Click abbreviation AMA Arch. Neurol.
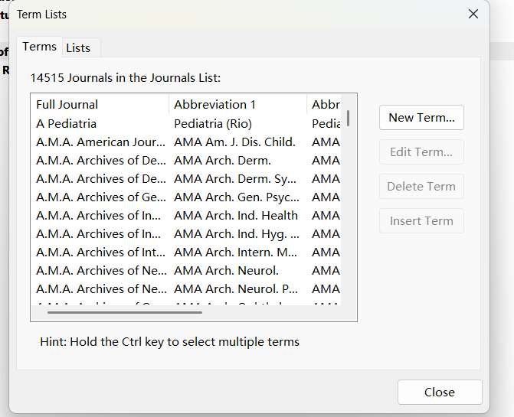514x417 pixels. (x=226, y=270)
